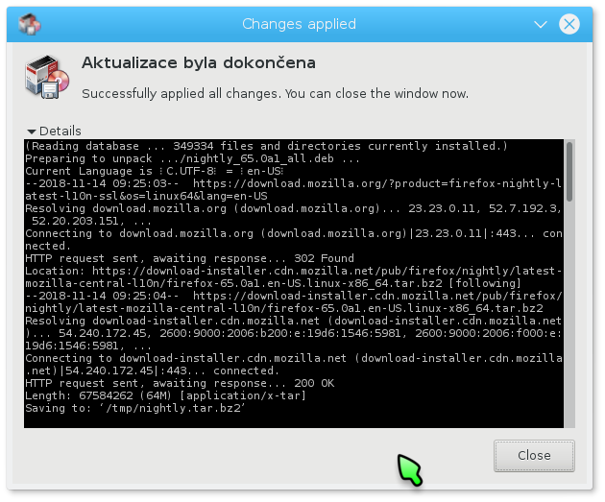
Task: Click '.net)|54.240.172.45|:443... connected.' line
Action: [x=152, y=371]
